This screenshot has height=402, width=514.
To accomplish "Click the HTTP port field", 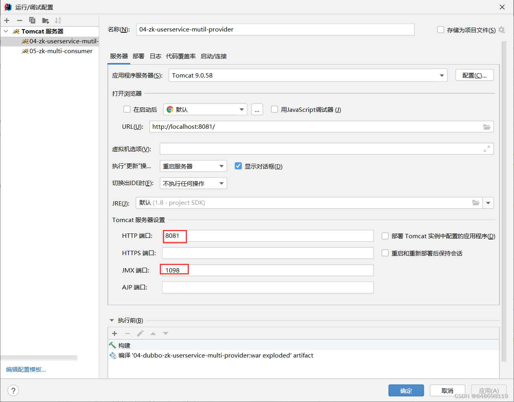I will (268, 236).
